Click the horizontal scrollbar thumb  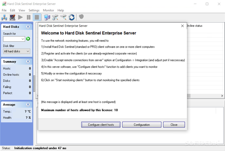point(189,96)
